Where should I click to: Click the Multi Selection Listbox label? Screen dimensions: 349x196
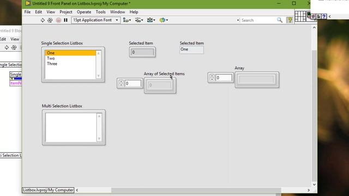pyautogui.click(x=62, y=106)
